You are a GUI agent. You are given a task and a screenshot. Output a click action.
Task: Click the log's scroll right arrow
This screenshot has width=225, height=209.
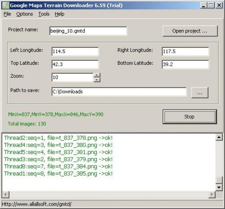tap(212, 194)
